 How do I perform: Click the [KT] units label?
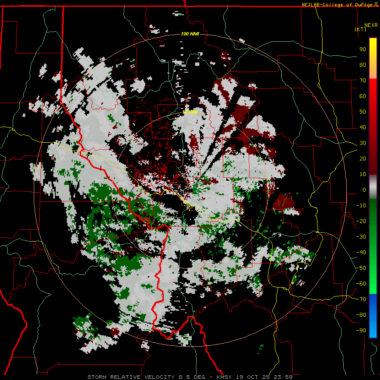(361, 29)
